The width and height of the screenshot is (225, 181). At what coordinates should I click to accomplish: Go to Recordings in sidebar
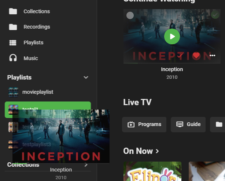coord(37,27)
